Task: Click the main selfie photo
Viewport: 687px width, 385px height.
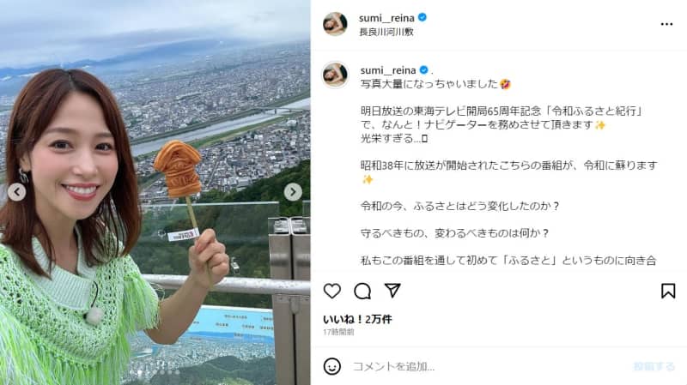Action: click(155, 192)
